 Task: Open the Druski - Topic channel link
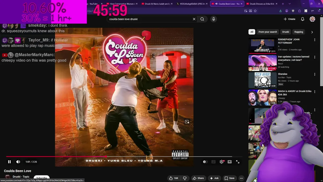pyautogui.click(x=21, y=177)
